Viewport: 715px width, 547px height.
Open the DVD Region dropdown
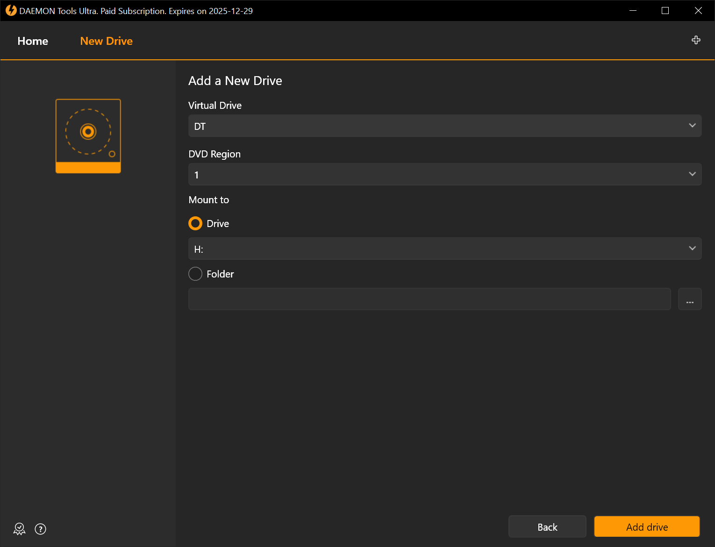click(444, 174)
